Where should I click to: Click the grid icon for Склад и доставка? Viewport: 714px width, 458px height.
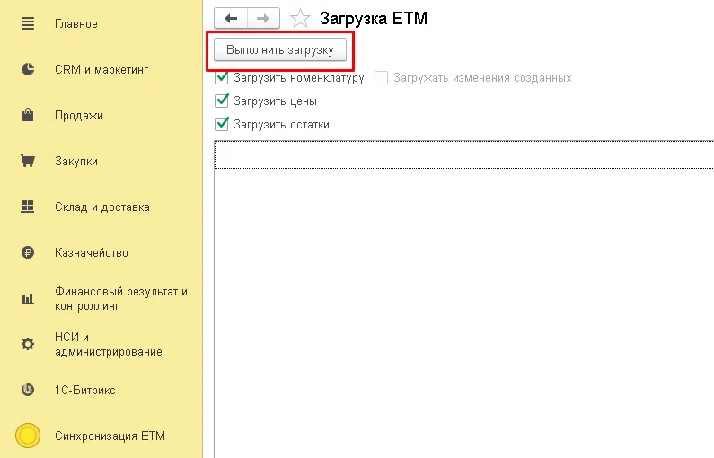27,207
